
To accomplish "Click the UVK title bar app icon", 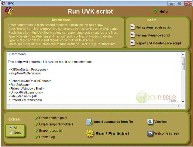I will (3, 3).
